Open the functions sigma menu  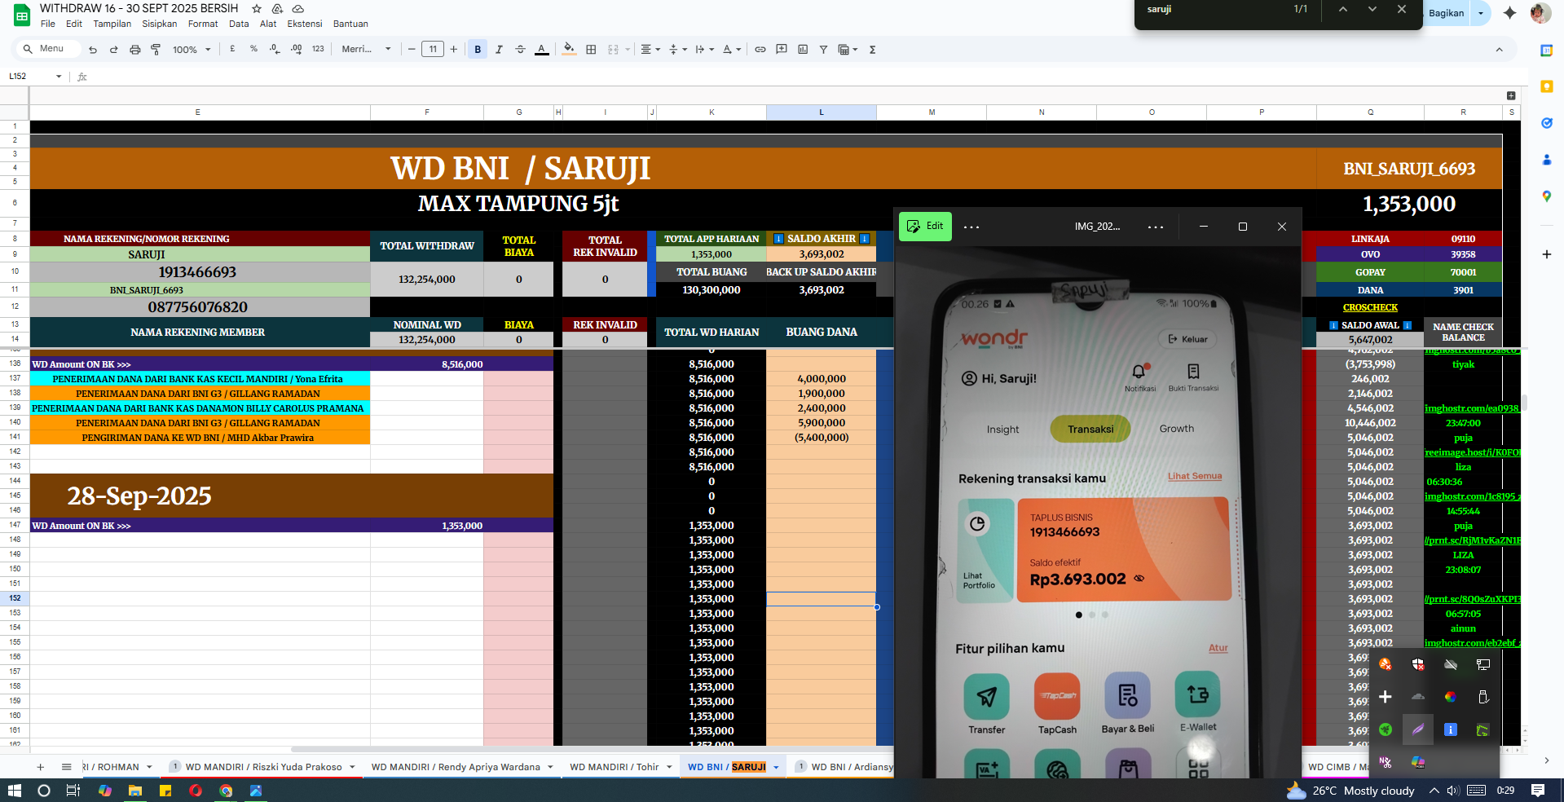click(x=872, y=50)
